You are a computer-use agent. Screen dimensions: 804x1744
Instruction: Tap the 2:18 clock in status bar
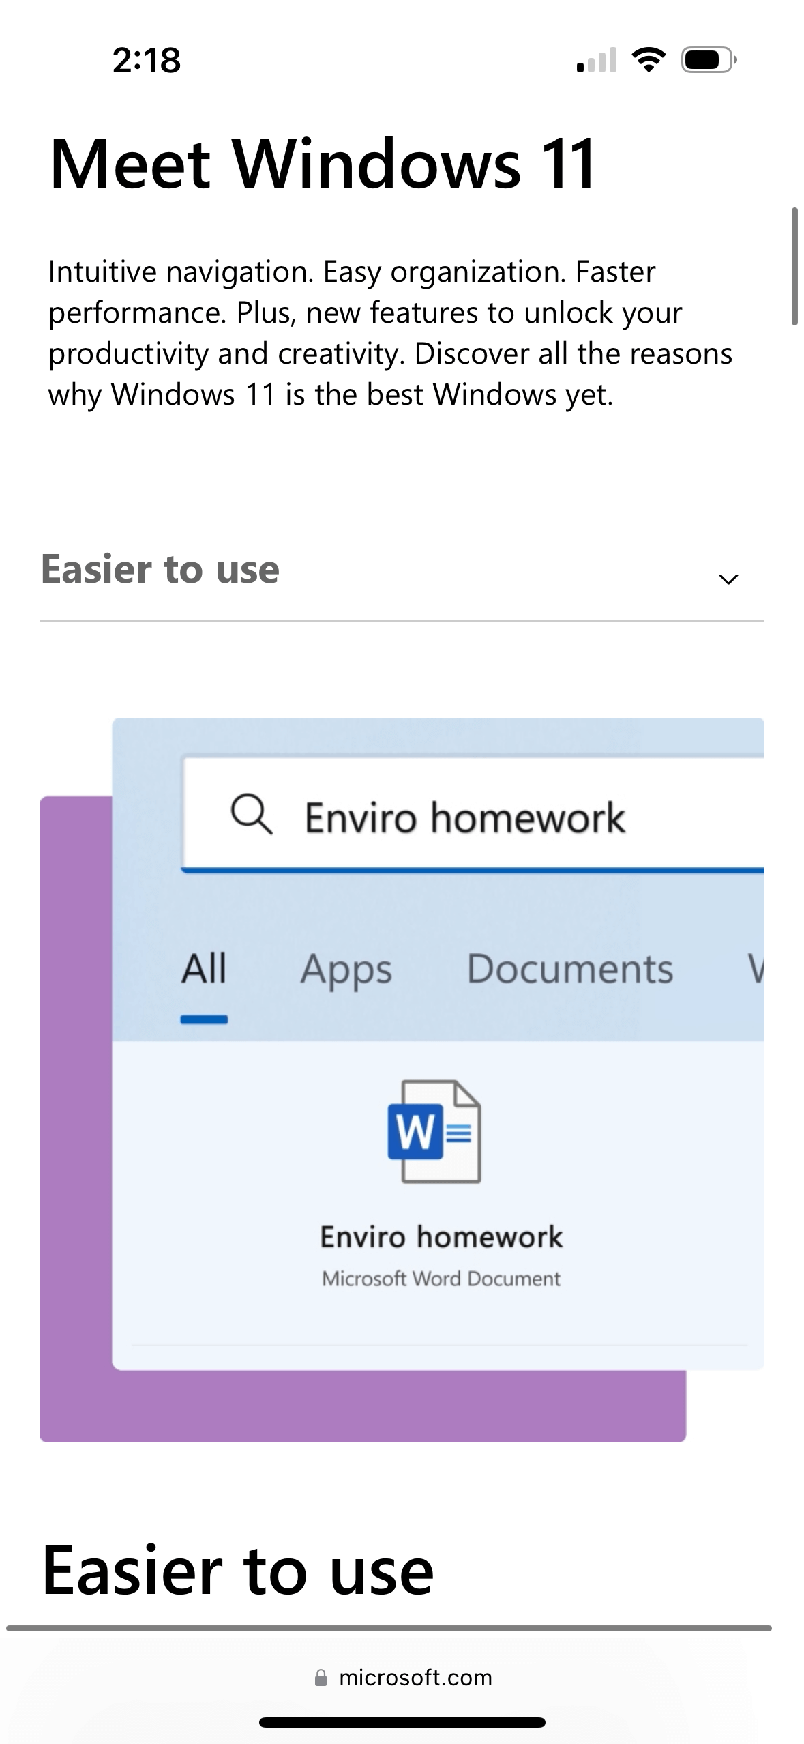pos(147,60)
